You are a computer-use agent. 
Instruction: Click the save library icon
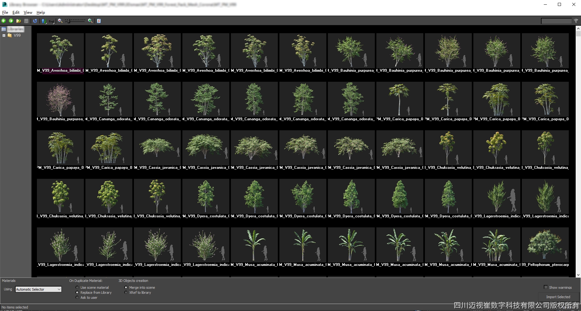[x=26, y=21]
